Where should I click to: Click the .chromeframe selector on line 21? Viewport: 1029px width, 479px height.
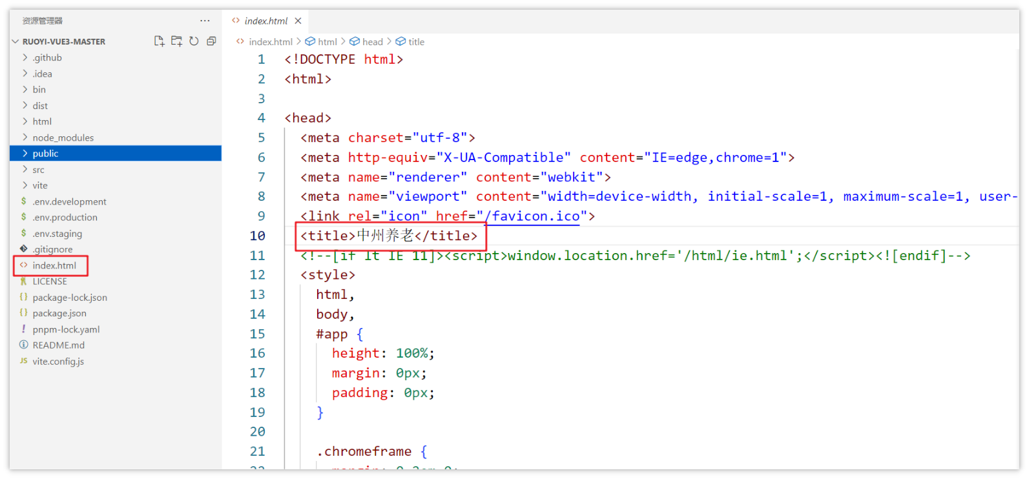[364, 451]
